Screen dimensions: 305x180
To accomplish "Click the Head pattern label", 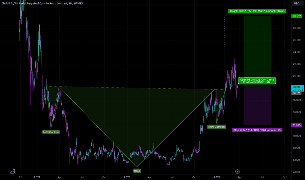I will point(137,171).
